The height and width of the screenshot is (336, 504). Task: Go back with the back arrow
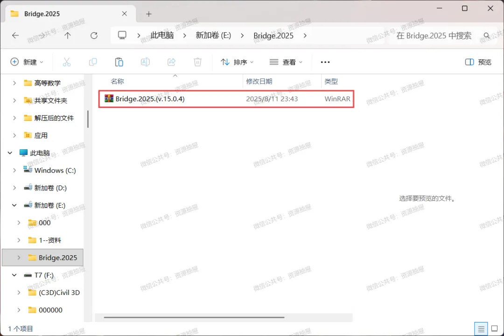coord(15,35)
